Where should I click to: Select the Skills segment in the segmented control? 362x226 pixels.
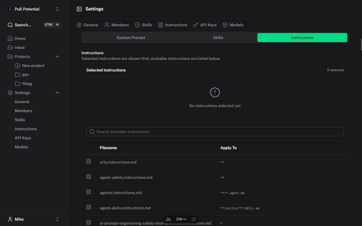point(218,38)
